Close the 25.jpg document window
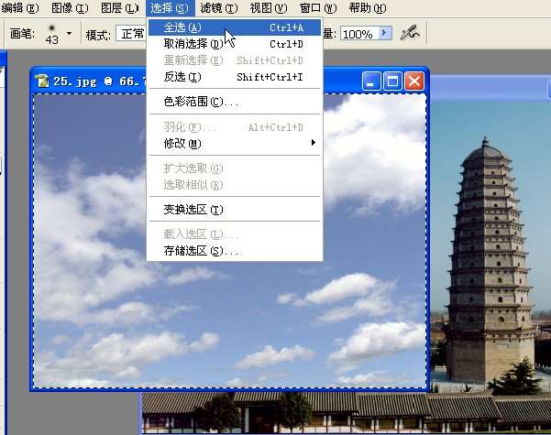551x435 pixels. [414, 81]
